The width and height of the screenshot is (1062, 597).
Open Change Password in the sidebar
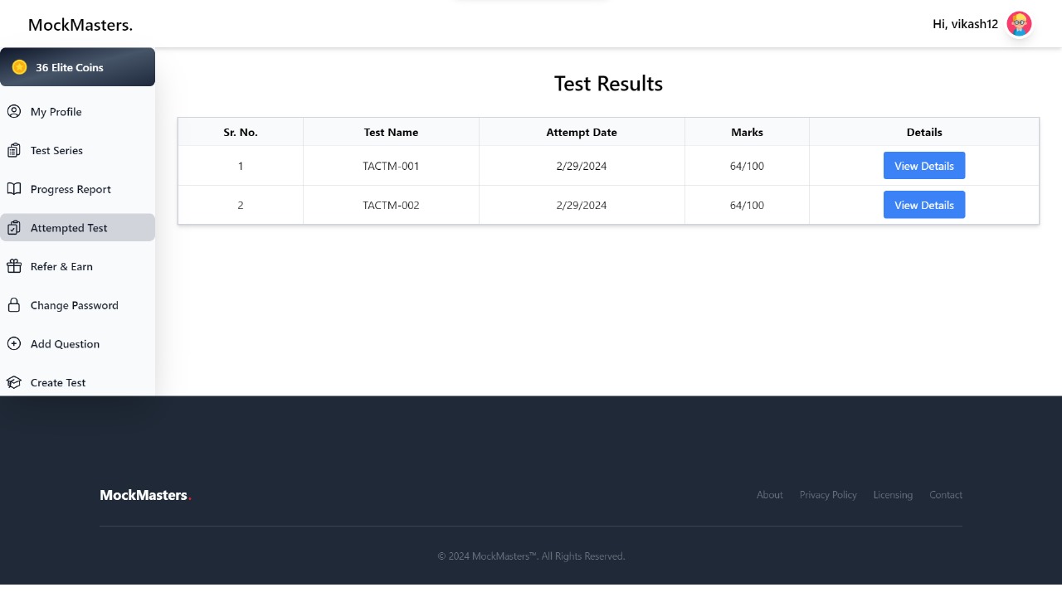[77, 305]
